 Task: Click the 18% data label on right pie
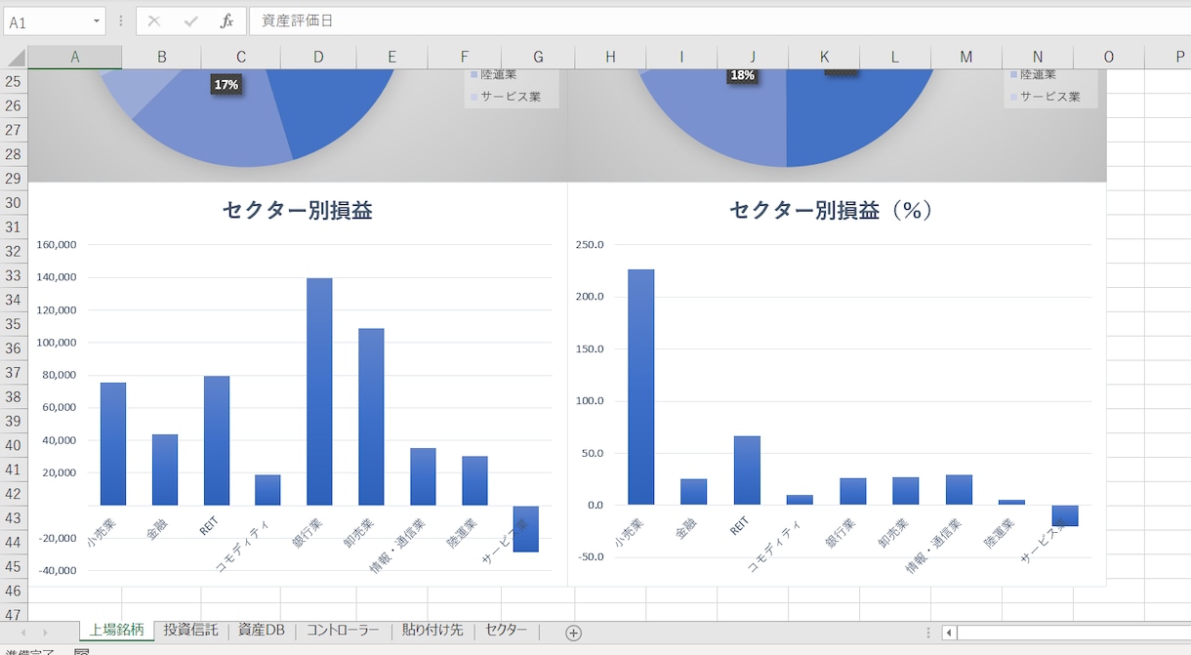click(742, 75)
